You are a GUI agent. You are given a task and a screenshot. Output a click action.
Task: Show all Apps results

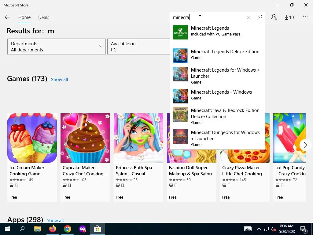tap(55, 220)
